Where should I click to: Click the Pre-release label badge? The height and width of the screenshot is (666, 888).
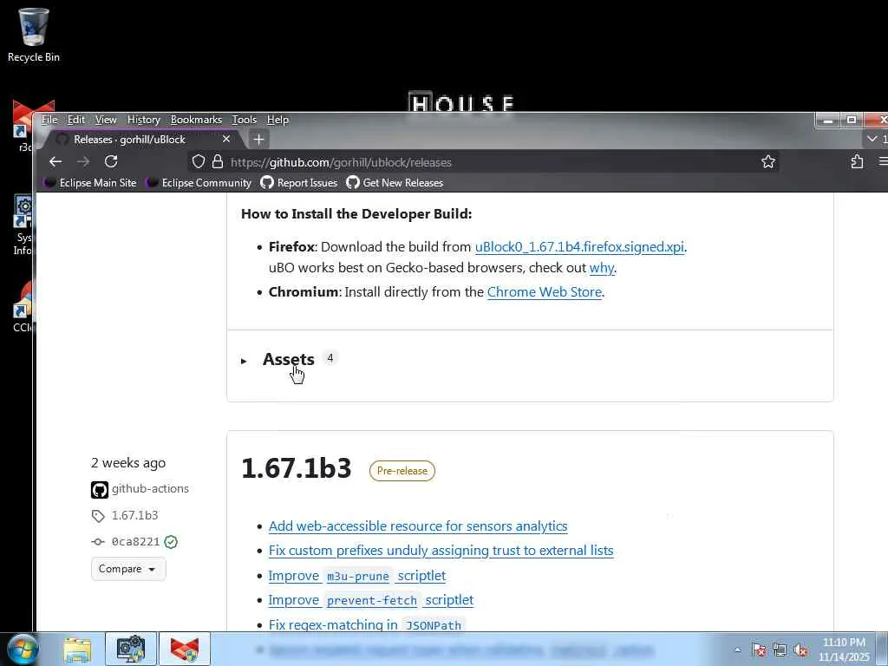pyautogui.click(x=402, y=471)
